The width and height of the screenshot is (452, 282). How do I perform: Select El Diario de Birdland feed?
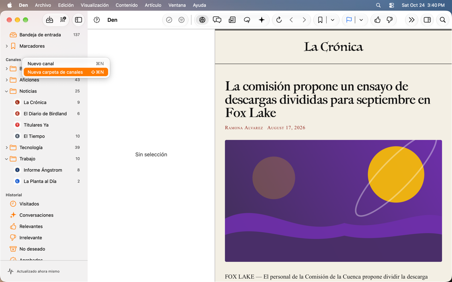tap(44, 114)
